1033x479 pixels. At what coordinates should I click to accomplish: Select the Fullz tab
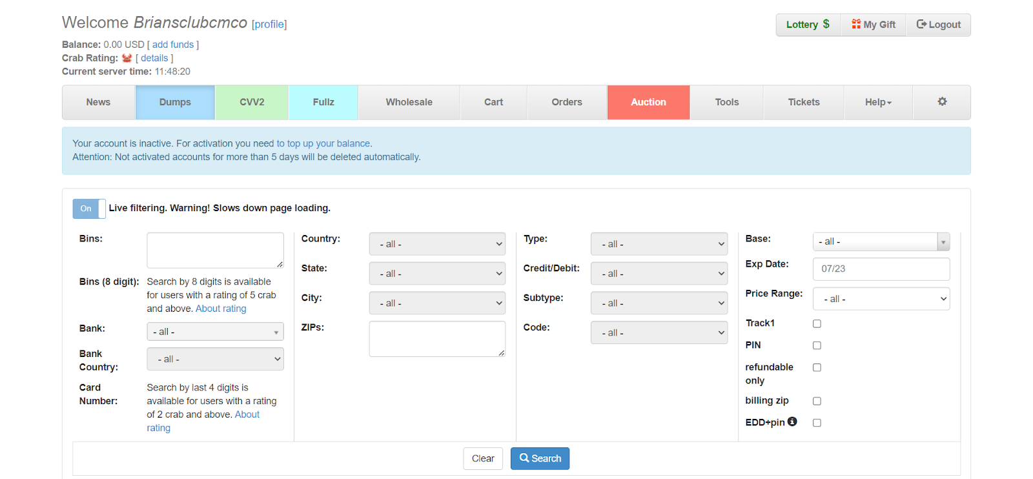coord(323,102)
